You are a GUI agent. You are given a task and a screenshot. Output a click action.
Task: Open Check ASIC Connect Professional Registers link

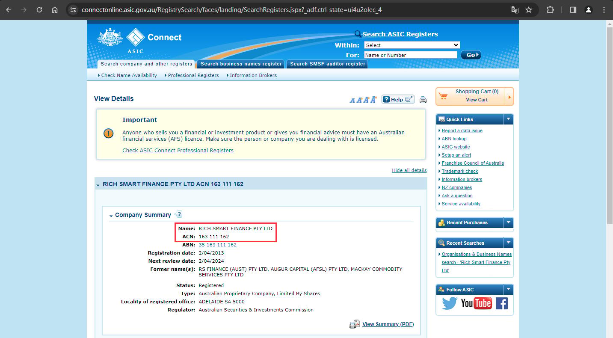click(x=178, y=150)
